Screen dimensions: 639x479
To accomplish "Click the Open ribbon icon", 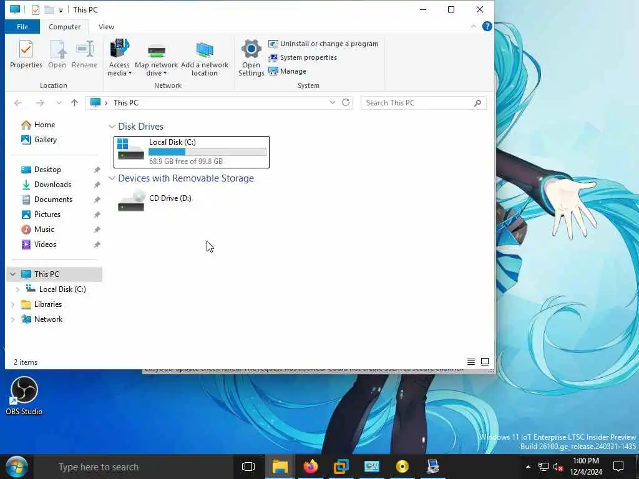I will pyautogui.click(x=57, y=54).
